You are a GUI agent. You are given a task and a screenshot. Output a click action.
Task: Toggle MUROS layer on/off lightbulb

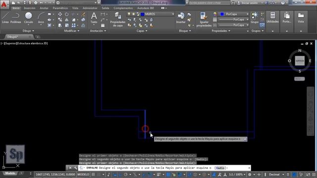click(x=129, y=14)
